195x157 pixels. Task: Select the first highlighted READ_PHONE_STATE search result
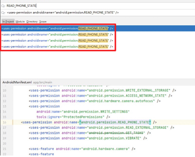[x=97, y=29]
